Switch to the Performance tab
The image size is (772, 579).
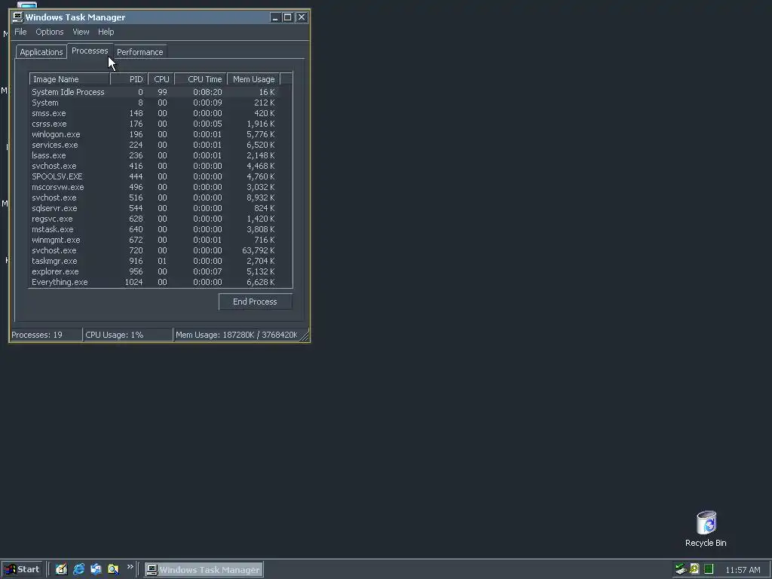tap(139, 52)
